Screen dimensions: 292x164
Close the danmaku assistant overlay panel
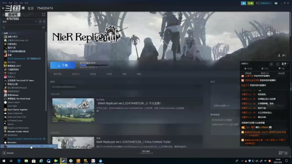(288, 64)
